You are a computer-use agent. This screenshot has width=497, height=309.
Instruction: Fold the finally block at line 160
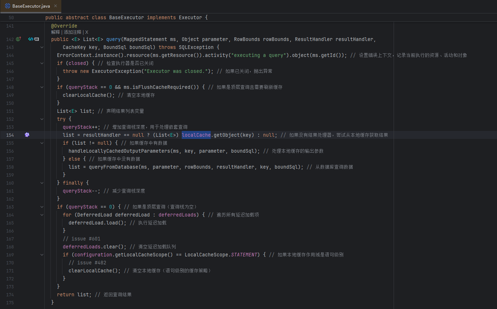42,183
